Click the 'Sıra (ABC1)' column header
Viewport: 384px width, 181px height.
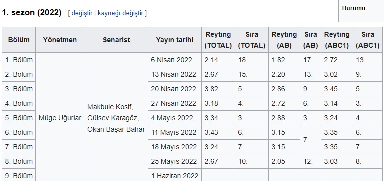click(368, 40)
